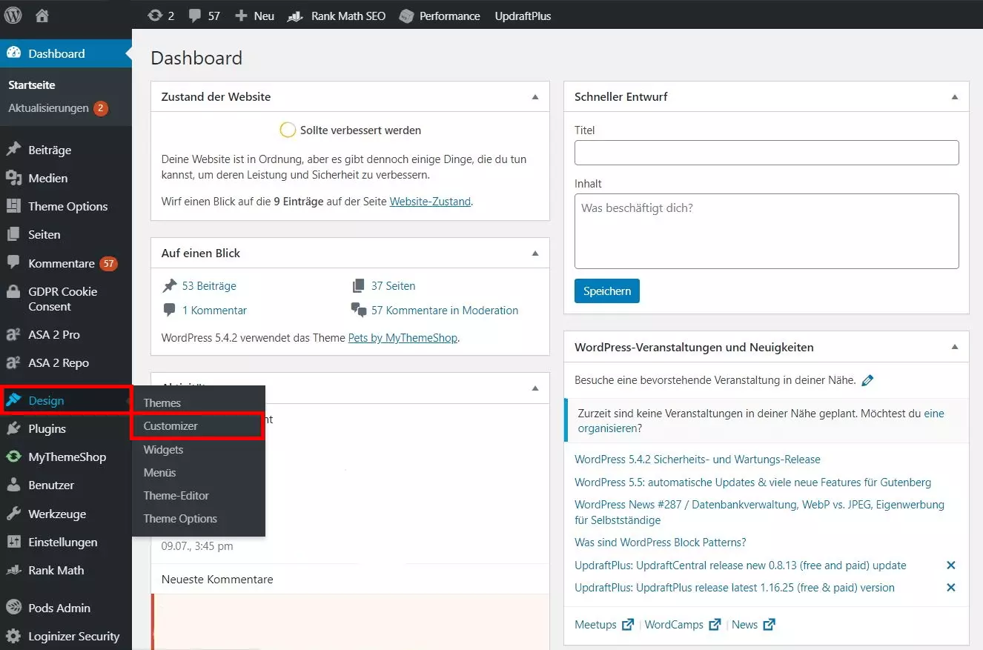This screenshot has width=983, height=650.
Task: Open the Meetups external link
Action: [603, 625]
